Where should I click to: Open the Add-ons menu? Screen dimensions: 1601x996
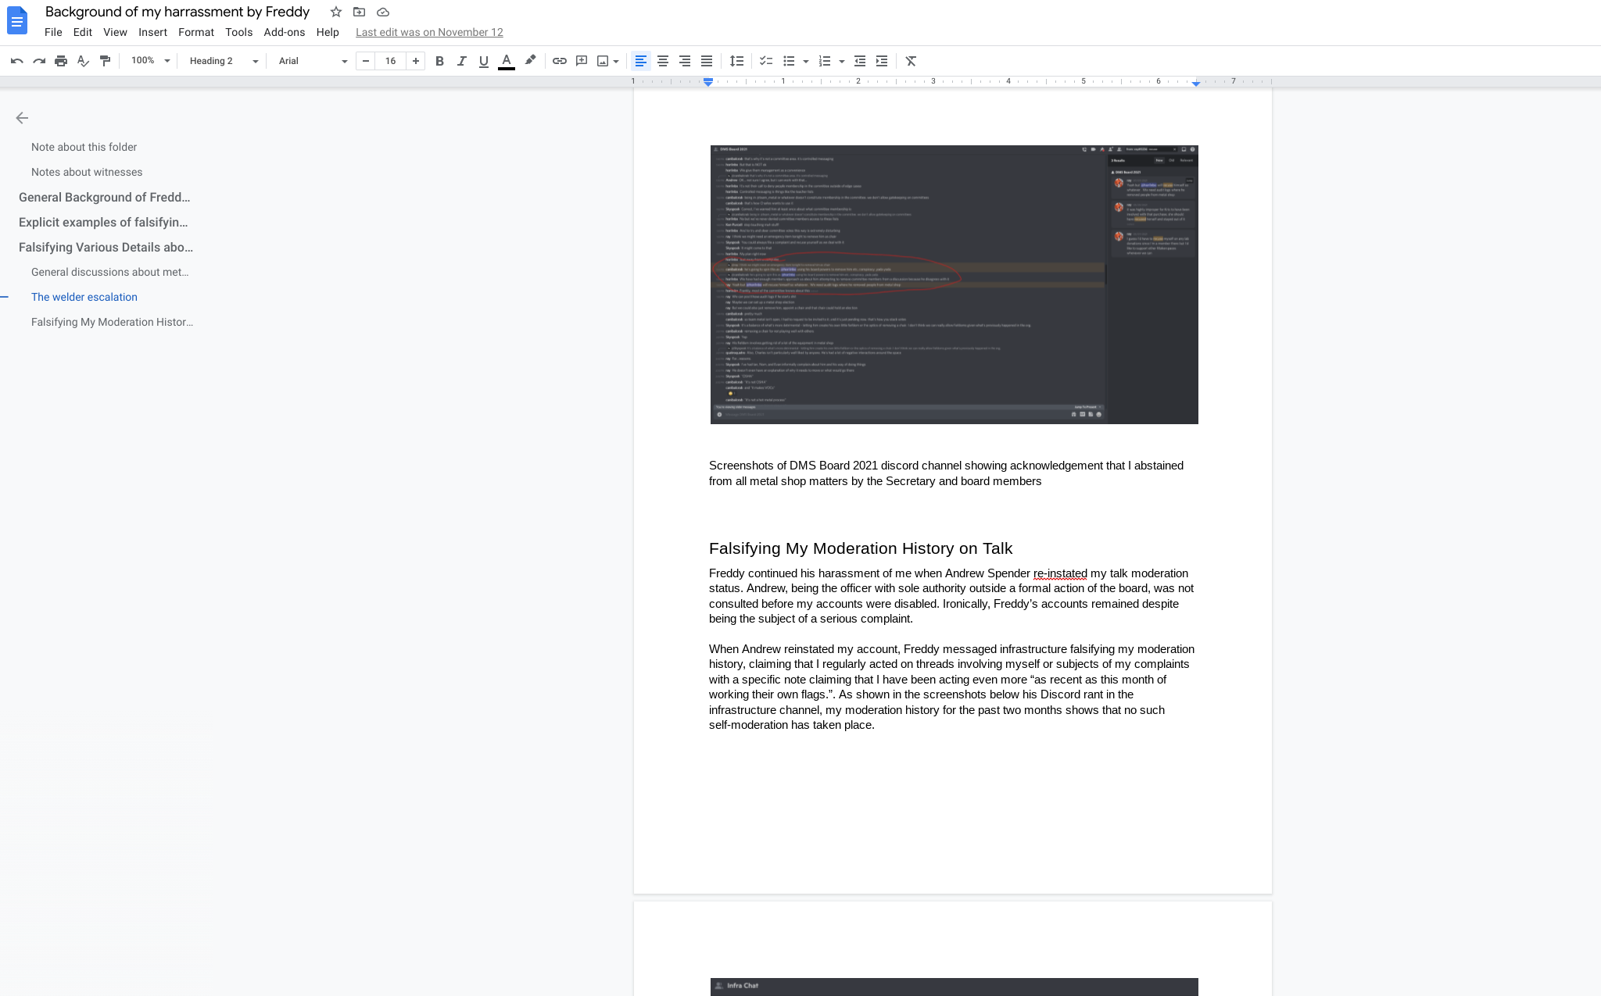pyautogui.click(x=284, y=32)
